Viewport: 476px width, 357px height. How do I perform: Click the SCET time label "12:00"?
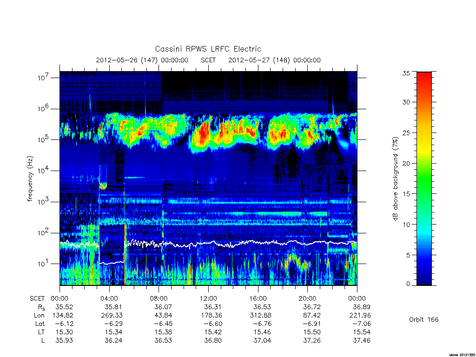[x=208, y=298]
